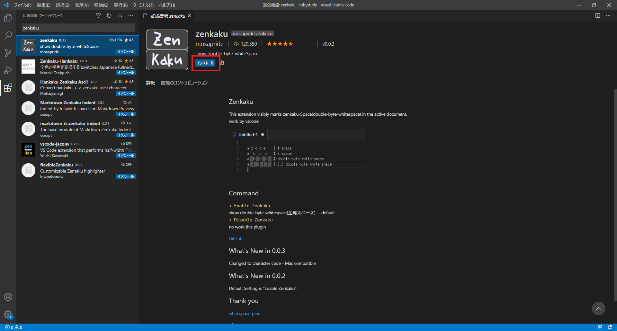Click the scroll-to-top round button
Image resolution: width=617 pixels, height=331 pixels.
pos(598,309)
